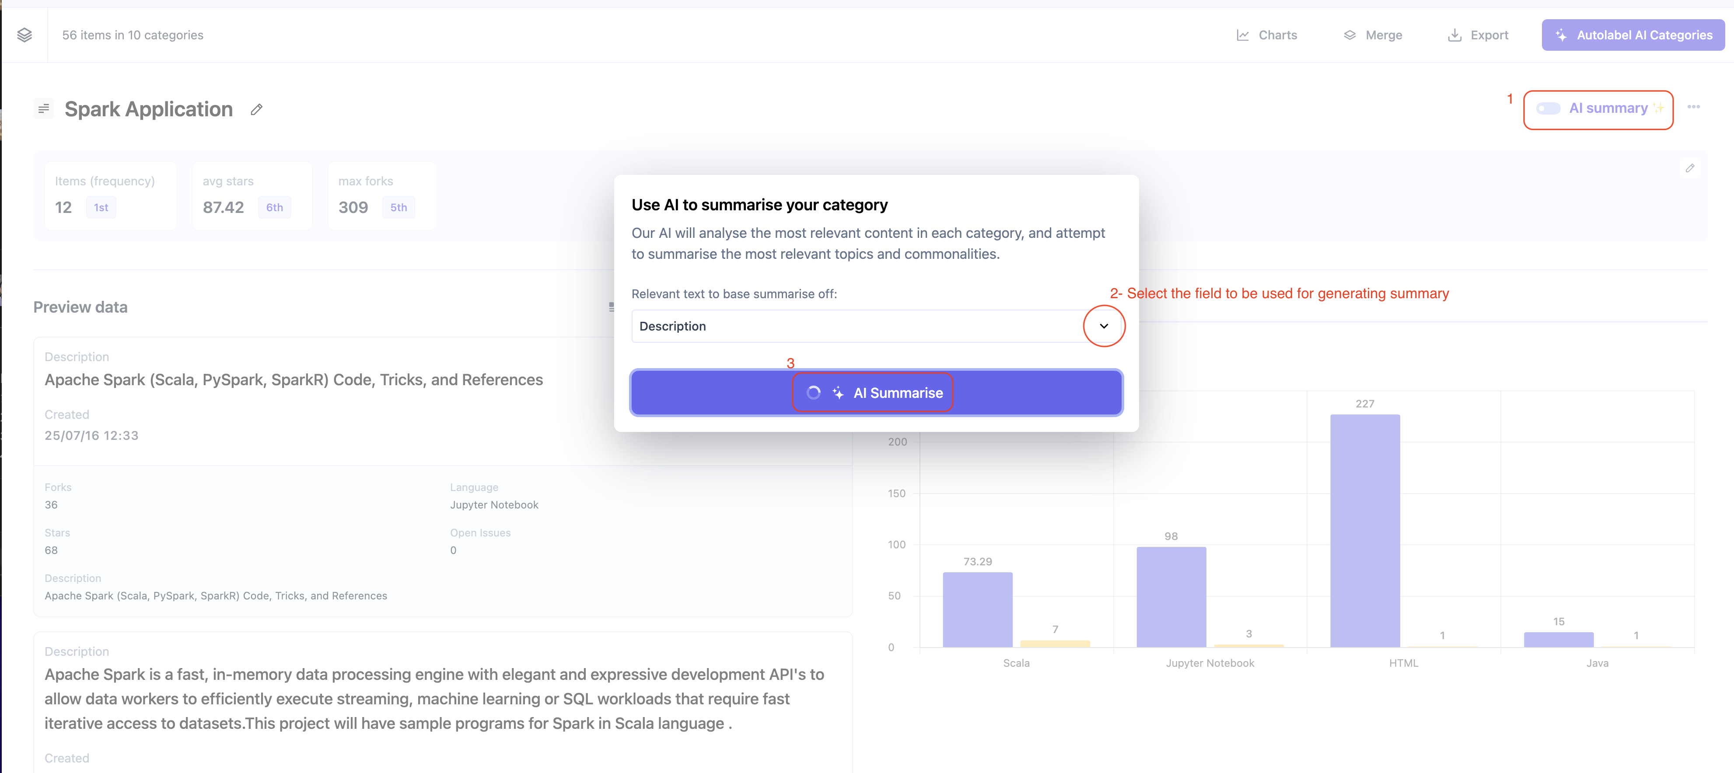Open the Charts menu item
The image size is (1734, 773).
coord(1278,35)
